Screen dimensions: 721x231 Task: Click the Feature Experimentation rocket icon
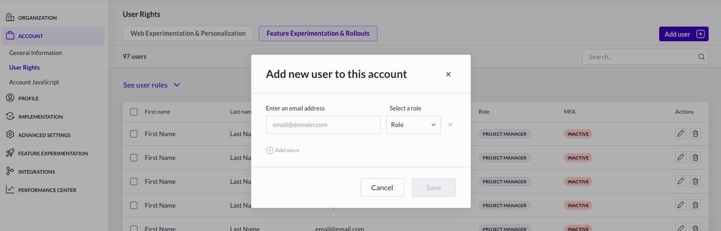click(10, 153)
